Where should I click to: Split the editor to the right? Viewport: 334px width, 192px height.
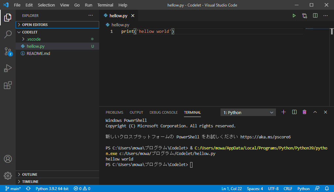tap(315, 16)
